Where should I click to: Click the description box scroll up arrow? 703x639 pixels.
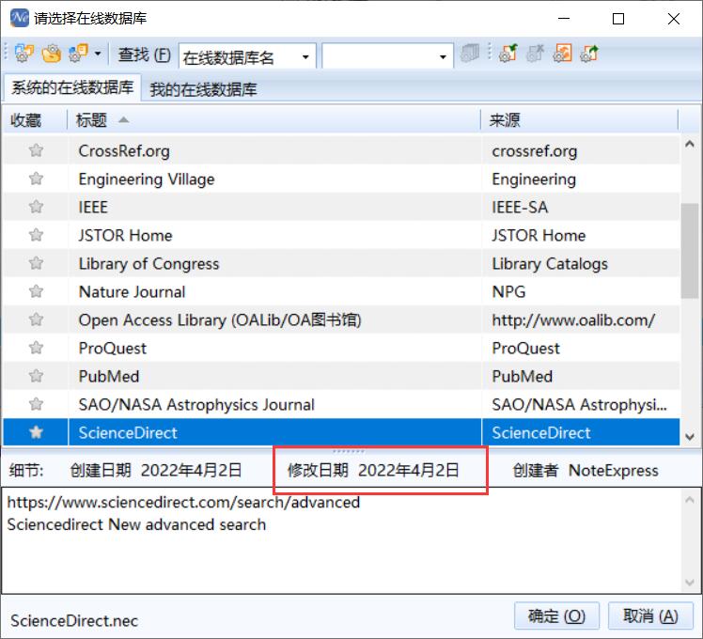point(690,500)
